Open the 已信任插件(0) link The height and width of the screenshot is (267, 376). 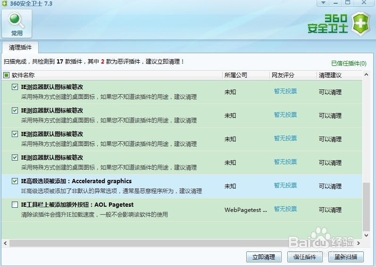coord(349,64)
